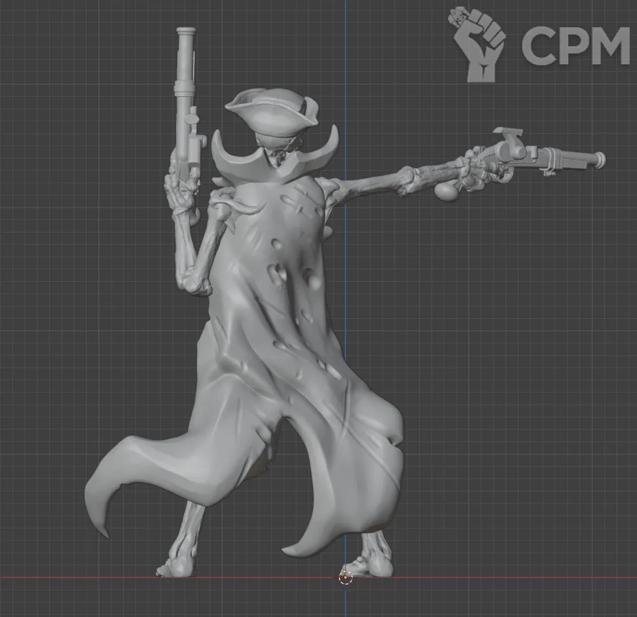Select the skeleton's left foot on the ground
This screenshot has height=617, width=637.
pos(175,568)
